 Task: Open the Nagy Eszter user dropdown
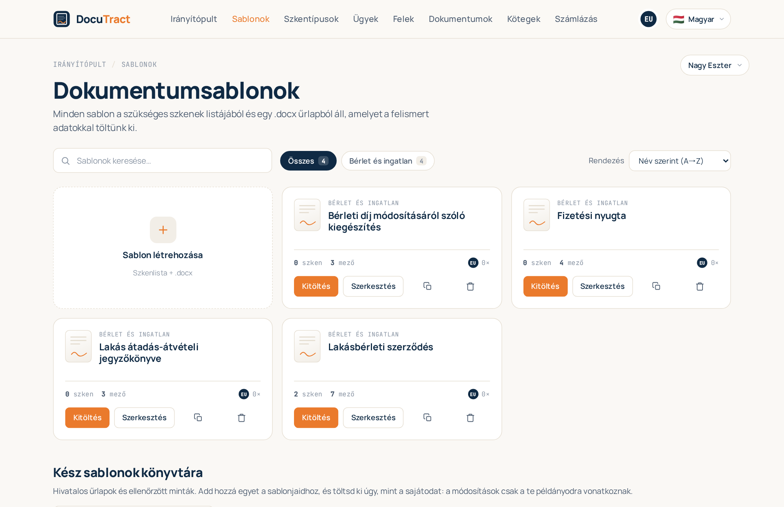coord(714,65)
